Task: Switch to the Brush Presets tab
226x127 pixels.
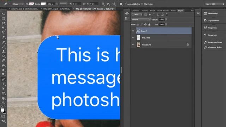Action: [x=163, y=11]
